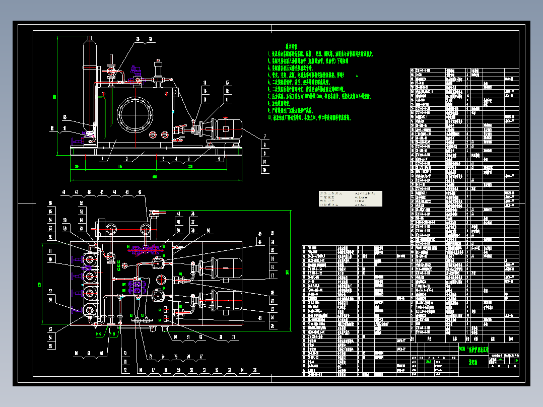Click the green technical requirements heading
Image resolution: width=543 pixels, height=407 pixels.
291,46
